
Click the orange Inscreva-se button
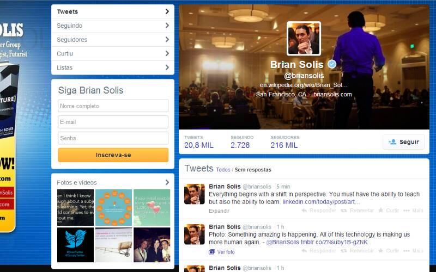(113, 155)
